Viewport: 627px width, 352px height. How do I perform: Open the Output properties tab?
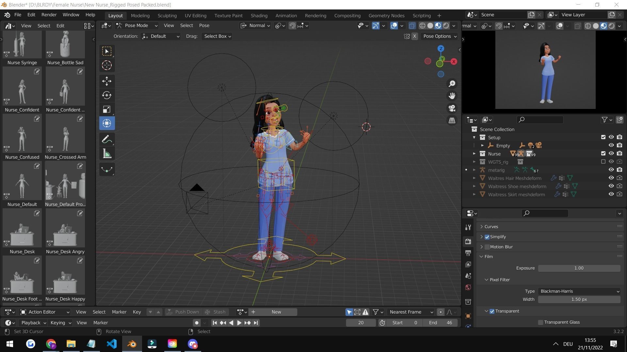coord(468,253)
